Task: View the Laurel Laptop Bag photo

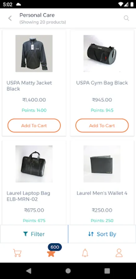Action: [34, 164]
